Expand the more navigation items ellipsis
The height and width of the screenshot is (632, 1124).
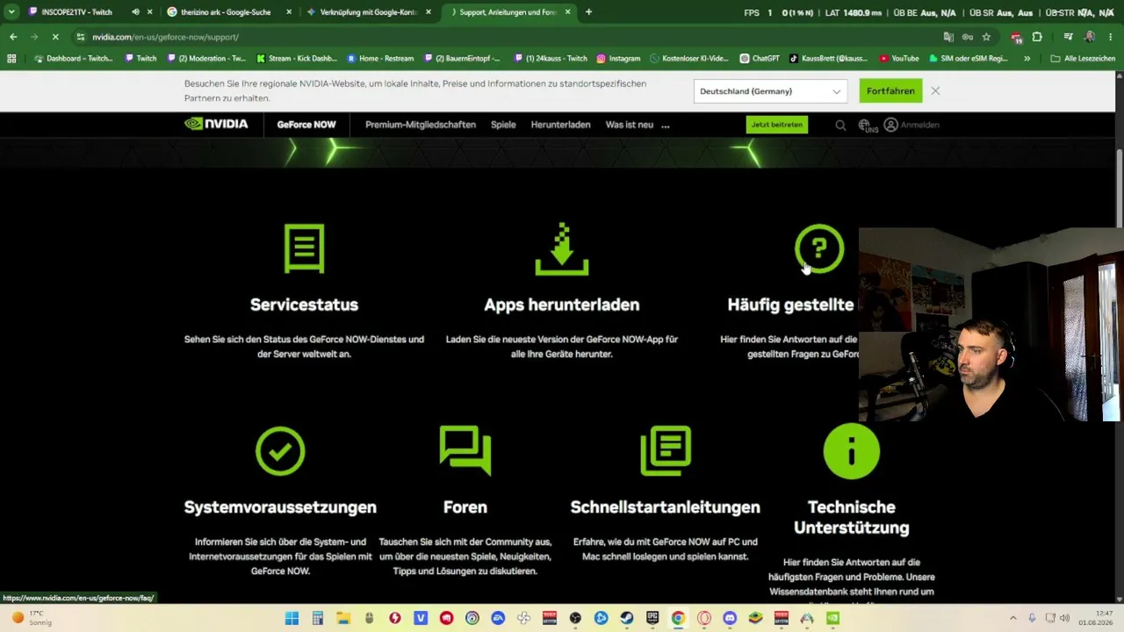[x=665, y=125]
